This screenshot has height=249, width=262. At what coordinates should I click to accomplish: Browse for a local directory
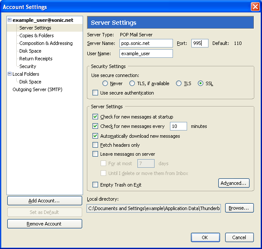pyautogui.click(x=239, y=208)
